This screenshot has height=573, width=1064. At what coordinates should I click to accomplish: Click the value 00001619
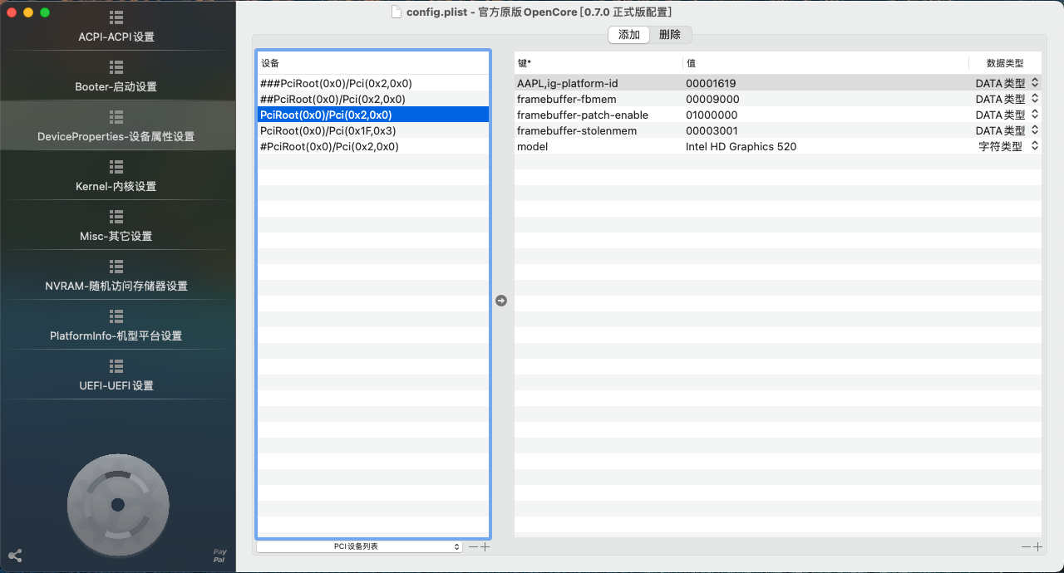(711, 83)
